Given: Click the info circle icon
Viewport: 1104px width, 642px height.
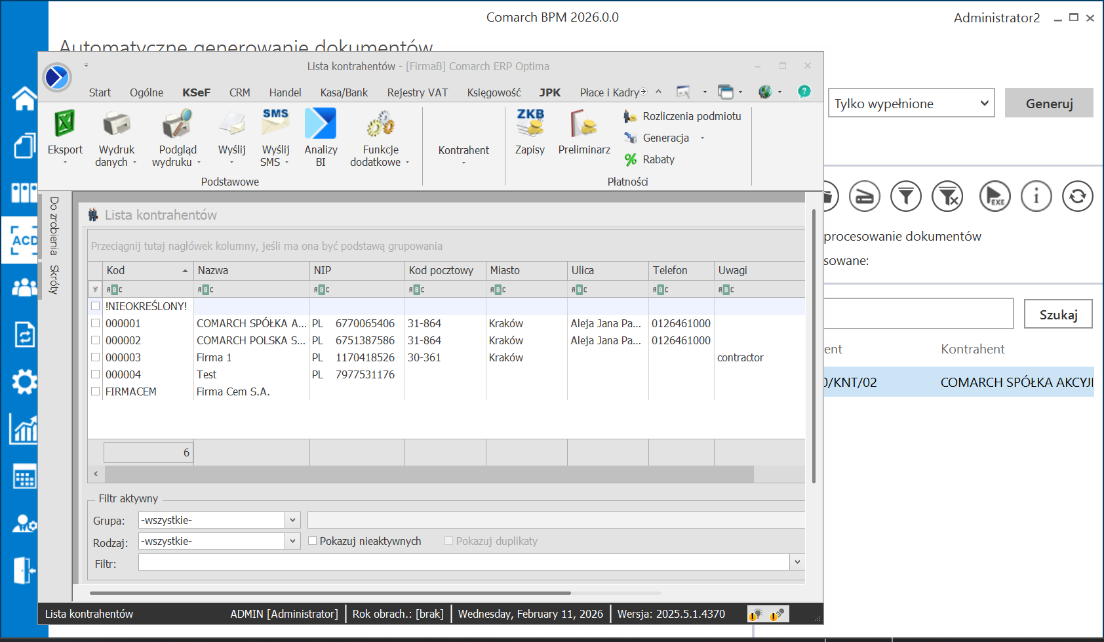Looking at the screenshot, I should 1036,196.
